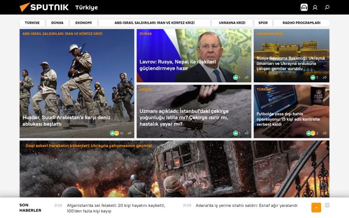Open ABD-İSRAİL SALDIRILARI navigation tab
The width and height of the screenshot is (349, 218).
(155, 23)
